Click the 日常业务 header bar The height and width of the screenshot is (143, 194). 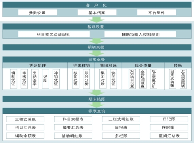pyautogui.click(x=97, y=59)
